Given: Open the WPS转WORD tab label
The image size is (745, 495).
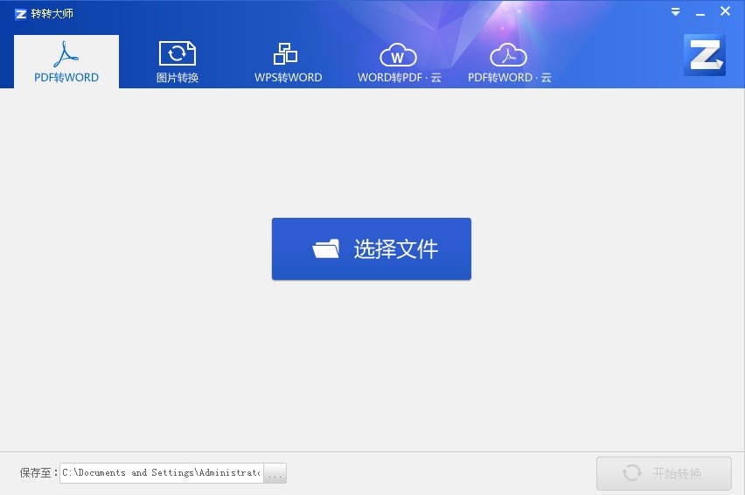Looking at the screenshot, I should point(289,78).
